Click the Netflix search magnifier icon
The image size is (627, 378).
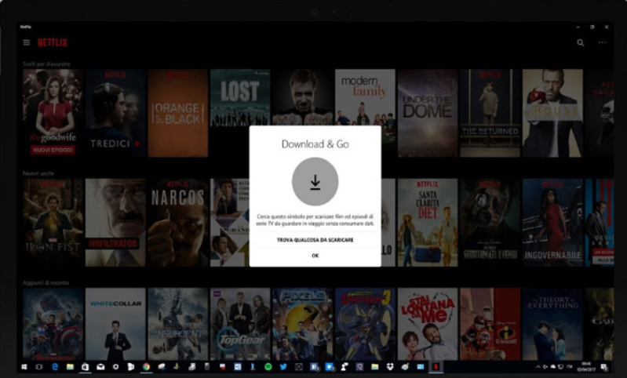coord(580,43)
